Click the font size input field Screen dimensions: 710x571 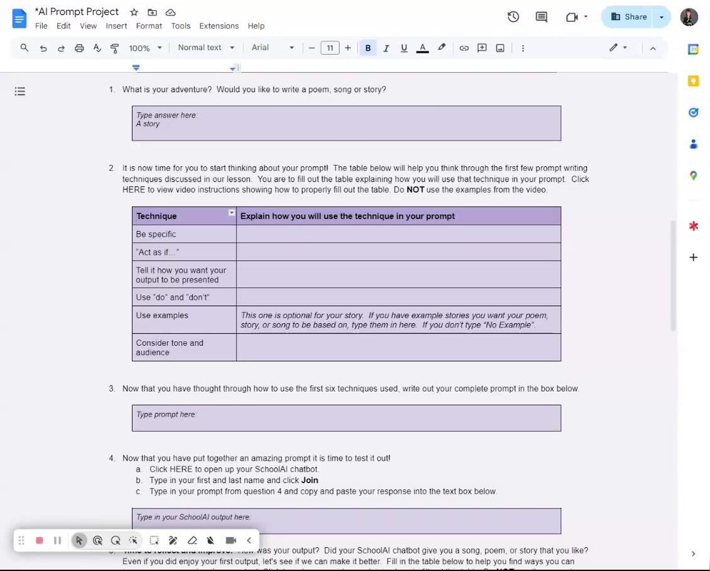pos(330,48)
